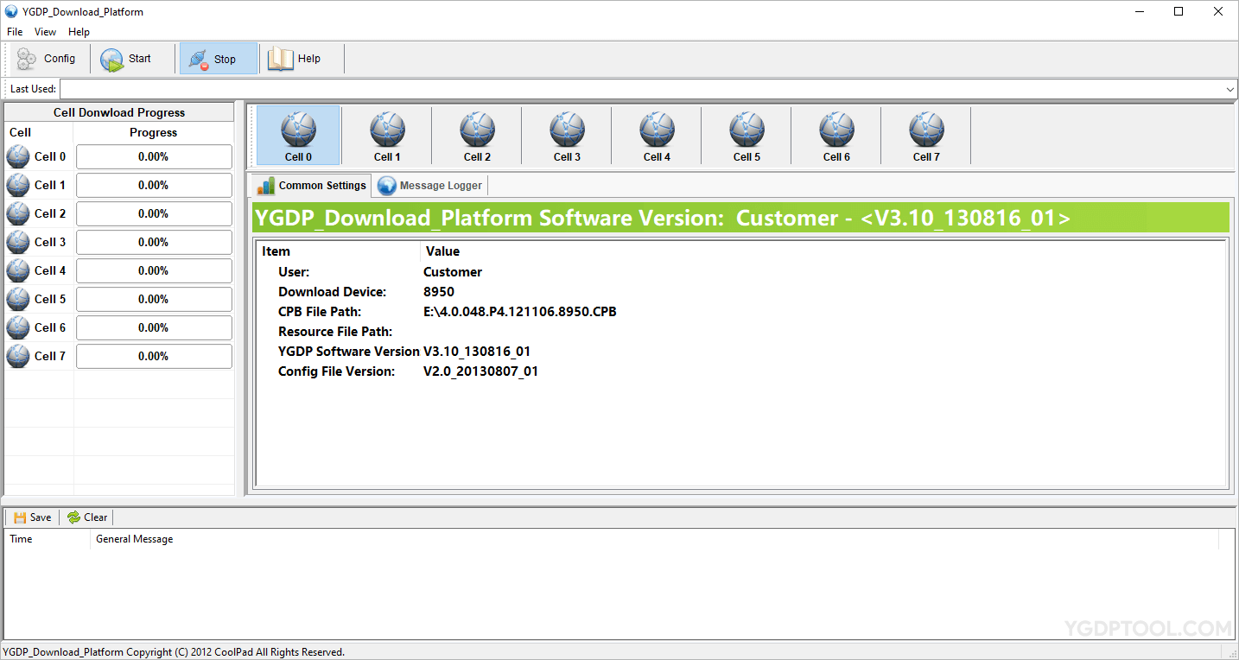
Task: Clear the message log
Action: (87, 517)
